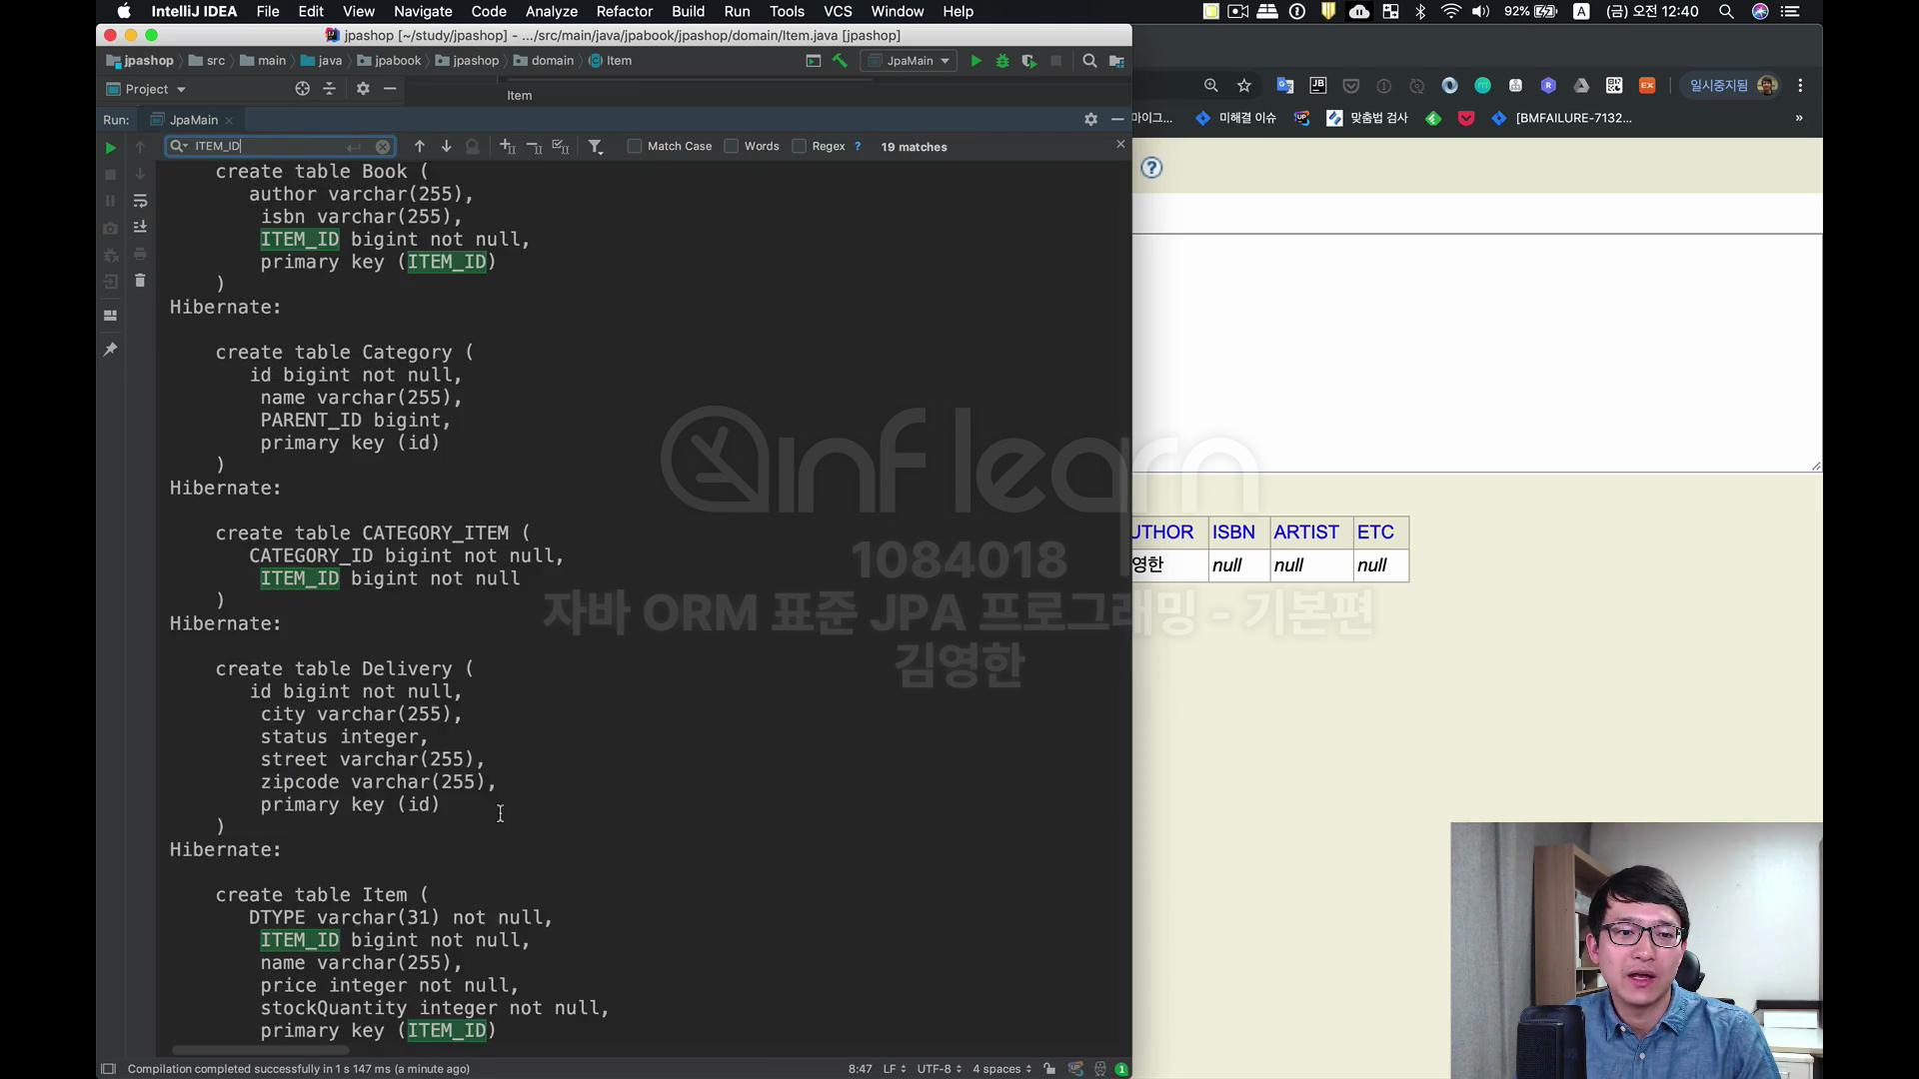Click the ISBN column header link
1919x1079 pixels.
coord(1233,533)
